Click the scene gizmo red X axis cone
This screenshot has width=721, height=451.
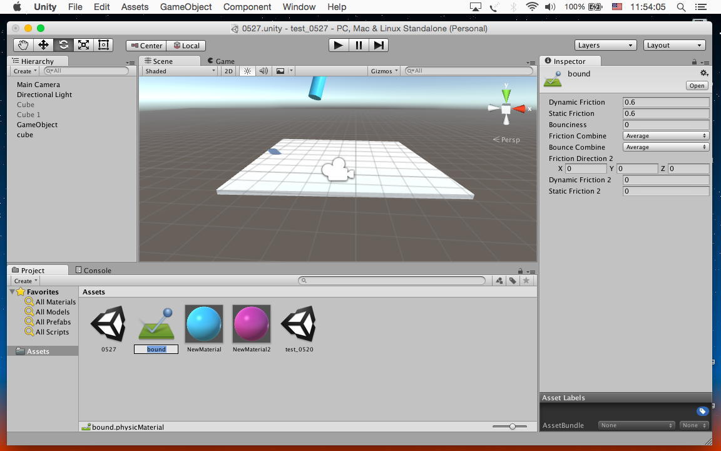coord(519,109)
